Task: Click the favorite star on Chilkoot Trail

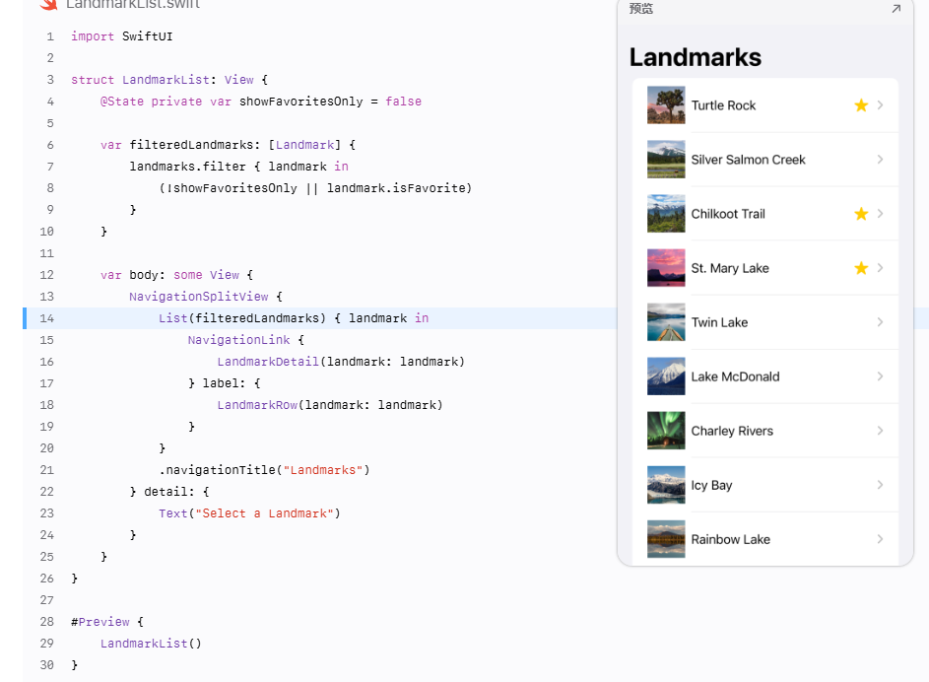Action: (861, 214)
